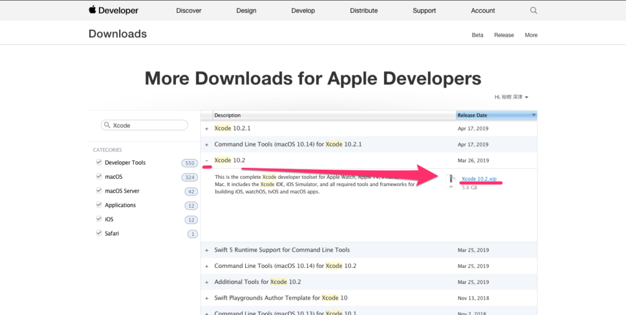Click the Mar 26, 2019 release date
The image size is (626, 315).
point(473,161)
